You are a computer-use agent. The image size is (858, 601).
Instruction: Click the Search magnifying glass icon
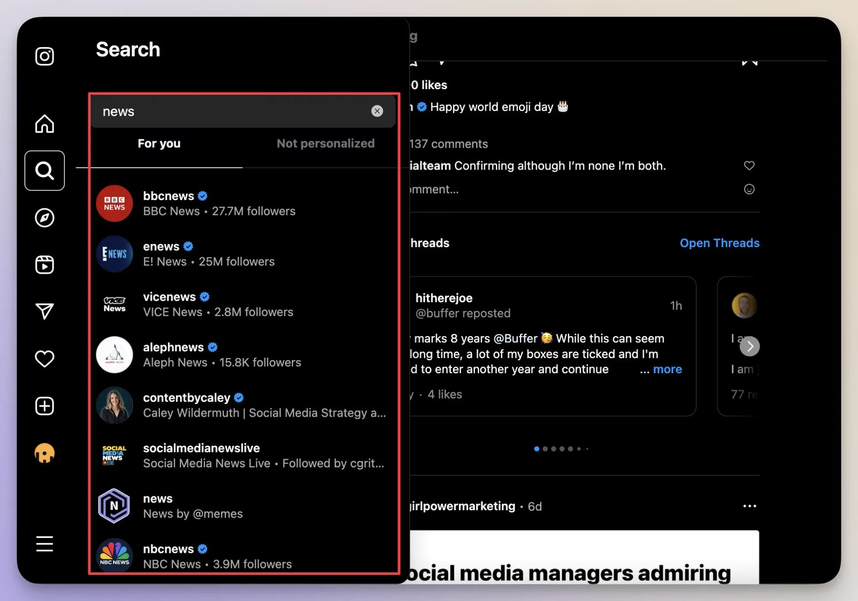tap(44, 170)
